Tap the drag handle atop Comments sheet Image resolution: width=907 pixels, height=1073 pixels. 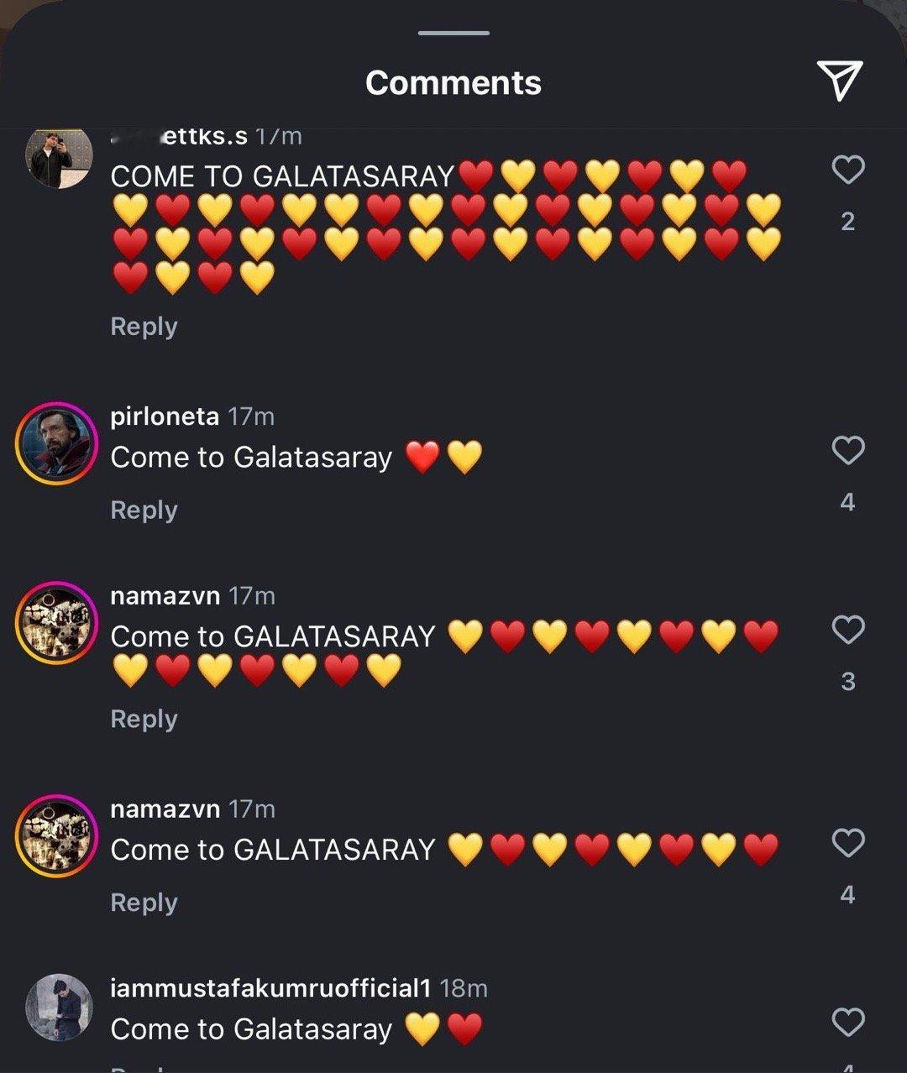pos(453,33)
